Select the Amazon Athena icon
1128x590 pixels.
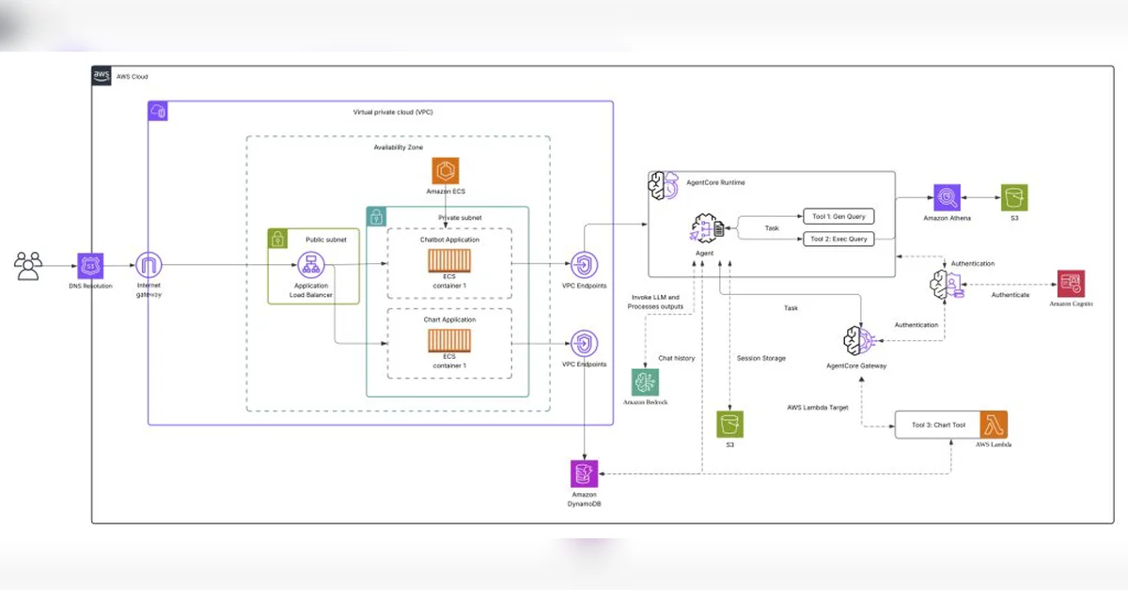[x=947, y=197]
